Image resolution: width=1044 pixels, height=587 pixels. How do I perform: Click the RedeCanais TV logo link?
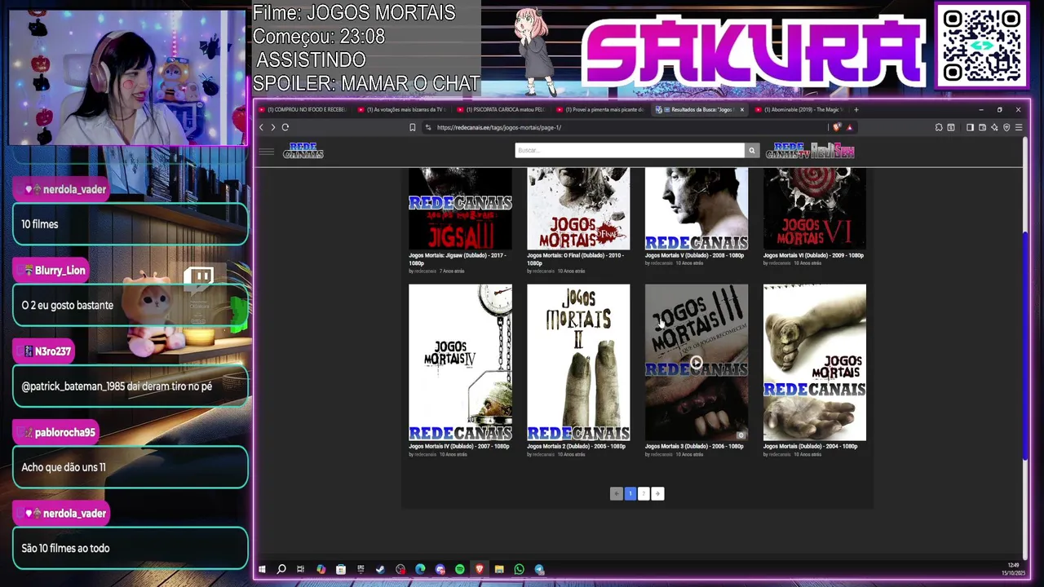[787, 151]
